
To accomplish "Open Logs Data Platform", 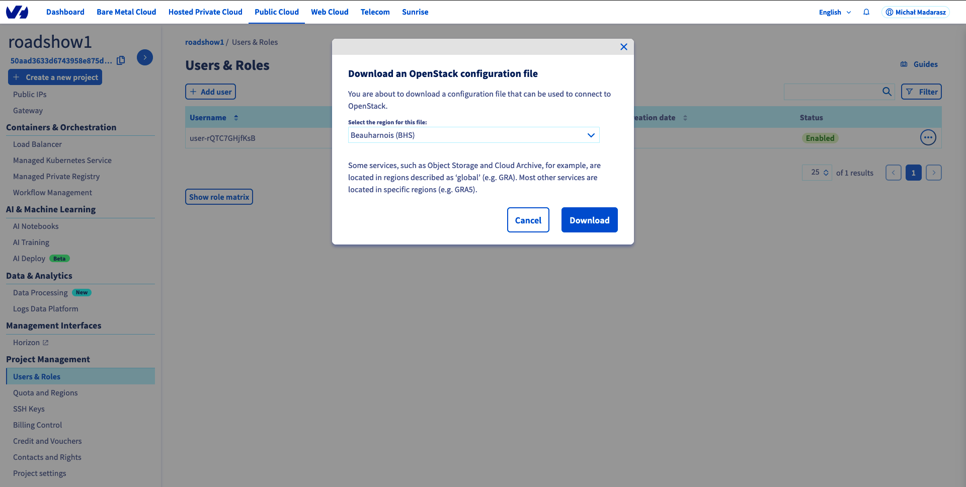I will click(x=46, y=308).
